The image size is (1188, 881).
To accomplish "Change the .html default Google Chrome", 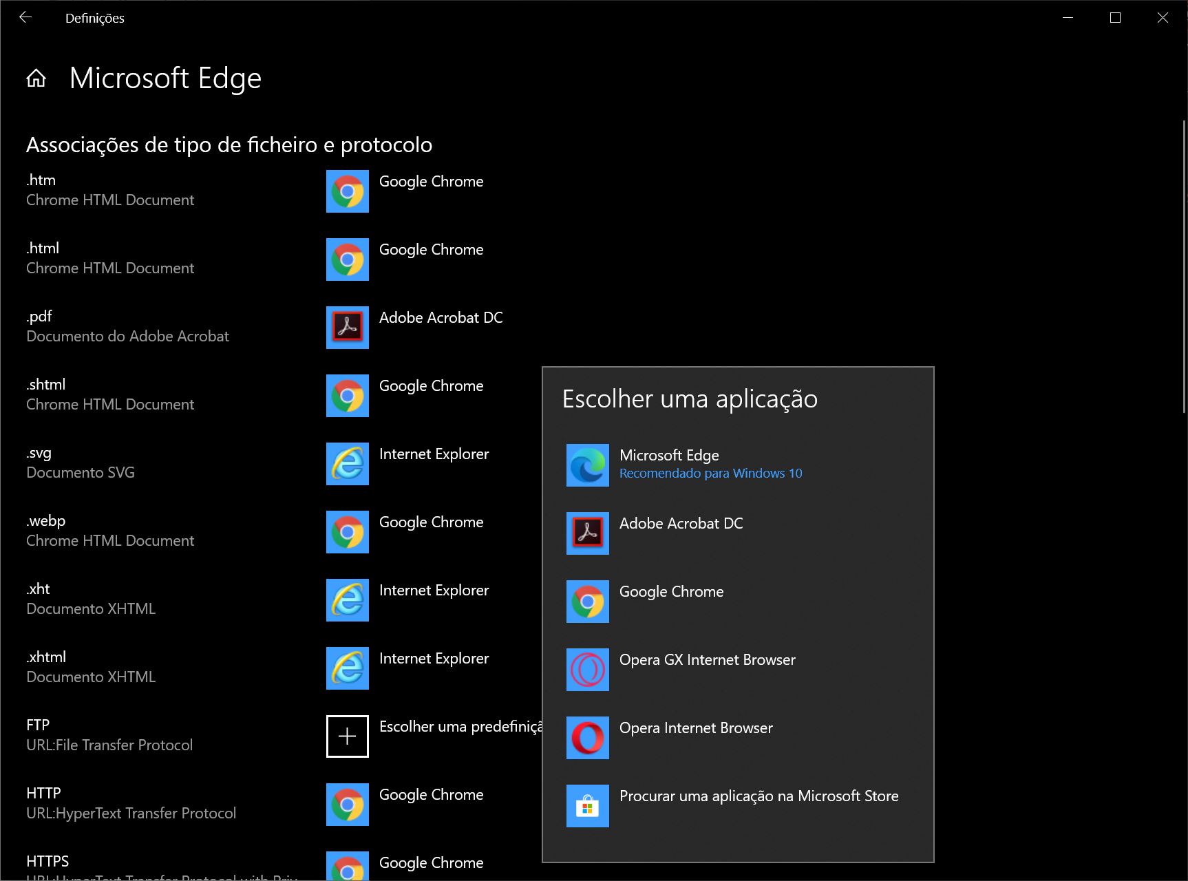I will (432, 250).
